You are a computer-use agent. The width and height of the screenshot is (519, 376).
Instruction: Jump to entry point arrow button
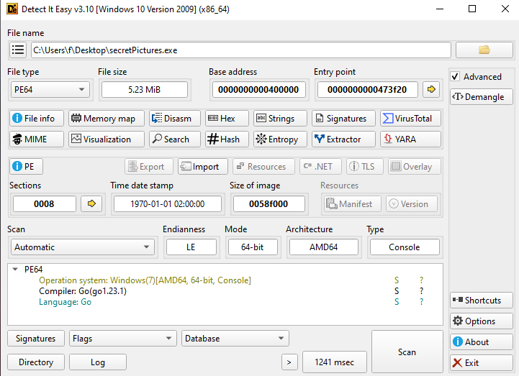click(431, 90)
